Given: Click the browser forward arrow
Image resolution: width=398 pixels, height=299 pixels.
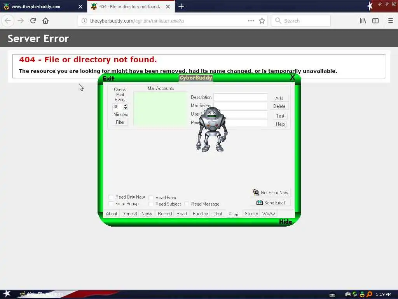Looking at the screenshot, I should (21, 21).
